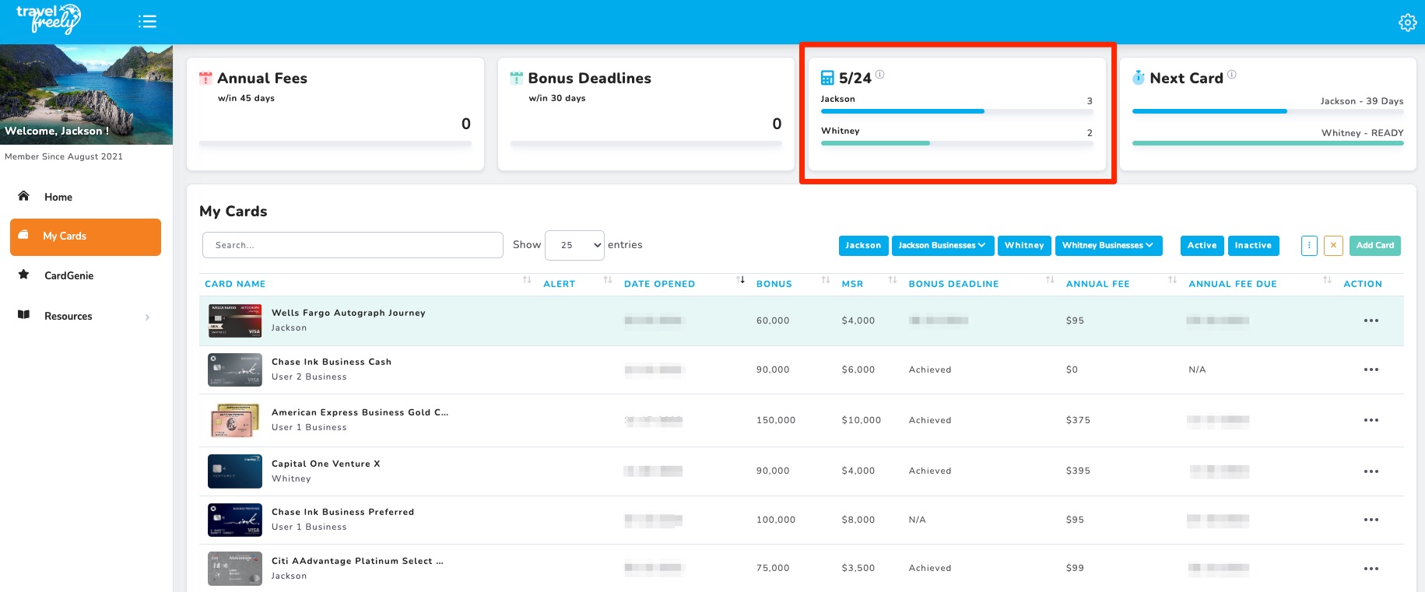
Task: Expand the Whitney Businesses dropdown
Action: coord(1107,246)
